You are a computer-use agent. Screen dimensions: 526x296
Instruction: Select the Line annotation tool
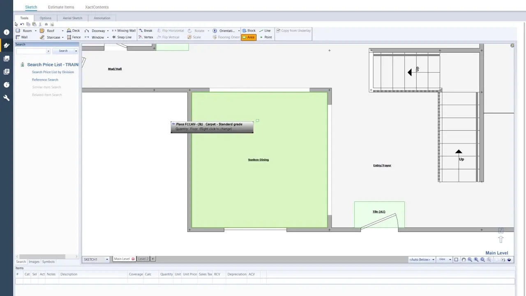265,31
